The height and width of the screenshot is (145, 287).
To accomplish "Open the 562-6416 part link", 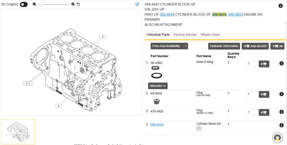I will click(167, 15).
